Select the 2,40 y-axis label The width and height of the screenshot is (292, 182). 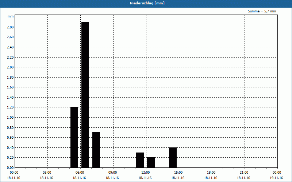click(10, 47)
